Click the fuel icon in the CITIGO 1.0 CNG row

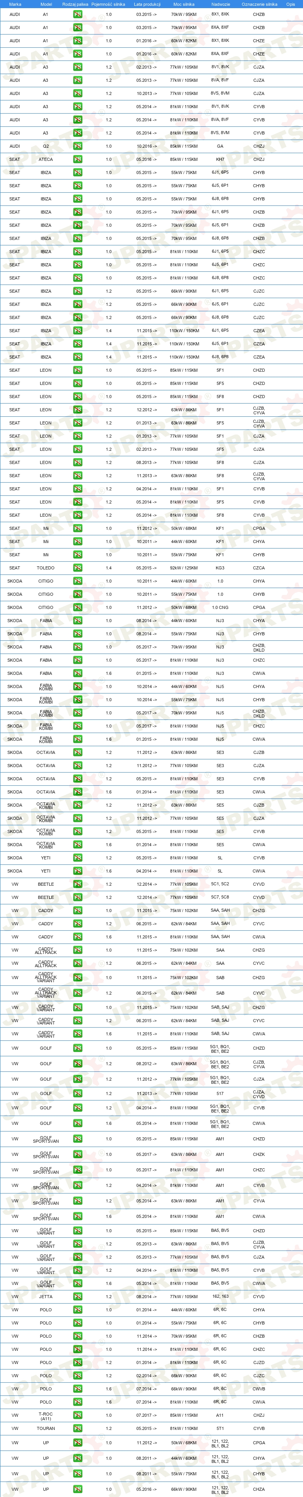[x=77, y=607]
